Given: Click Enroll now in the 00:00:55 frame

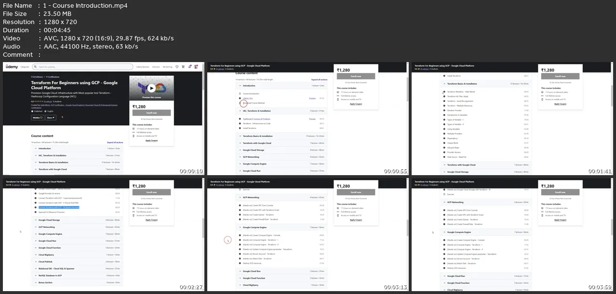Looking at the screenshot, I should pos(356,76).
